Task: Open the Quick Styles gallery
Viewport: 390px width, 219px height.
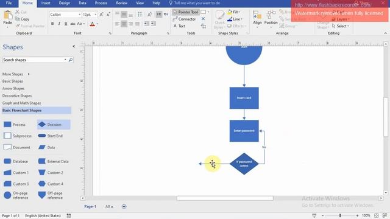Action: [219, 20]
